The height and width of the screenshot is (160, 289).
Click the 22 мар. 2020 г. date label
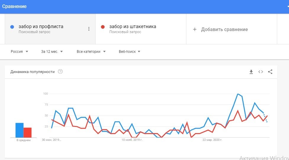pos(212,140)
